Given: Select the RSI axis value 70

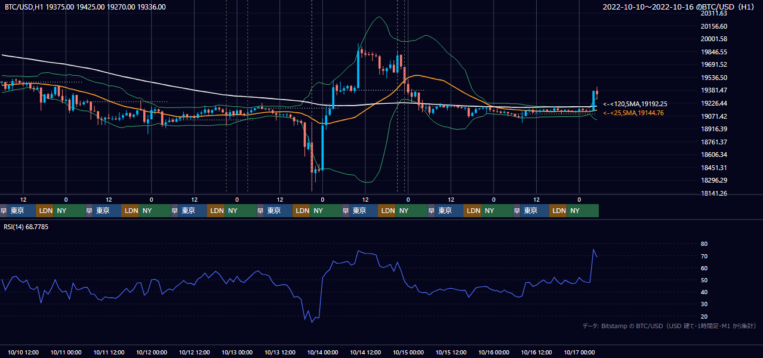Looking at the screenshot, I should [x=704, y=256].
